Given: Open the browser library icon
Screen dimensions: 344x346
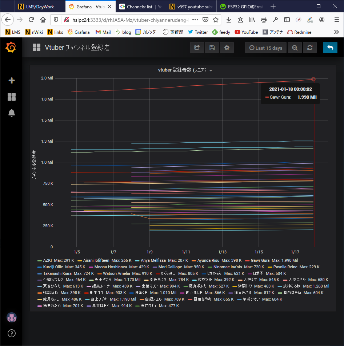Looking at the screenshot, I should point(252,20).
